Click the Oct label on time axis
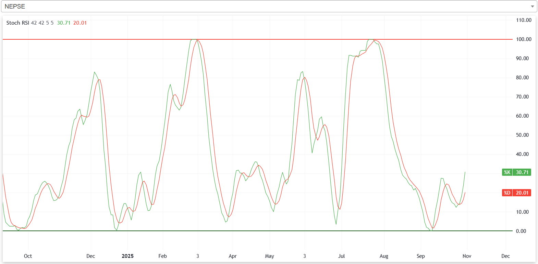Image resolution: width=538 pixels, height=264 pixels. pos(28,256)
